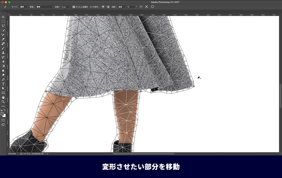Viewport: 282px width, 178px height.
Task: Swap foreground and background colors
Action: point(4,110)
